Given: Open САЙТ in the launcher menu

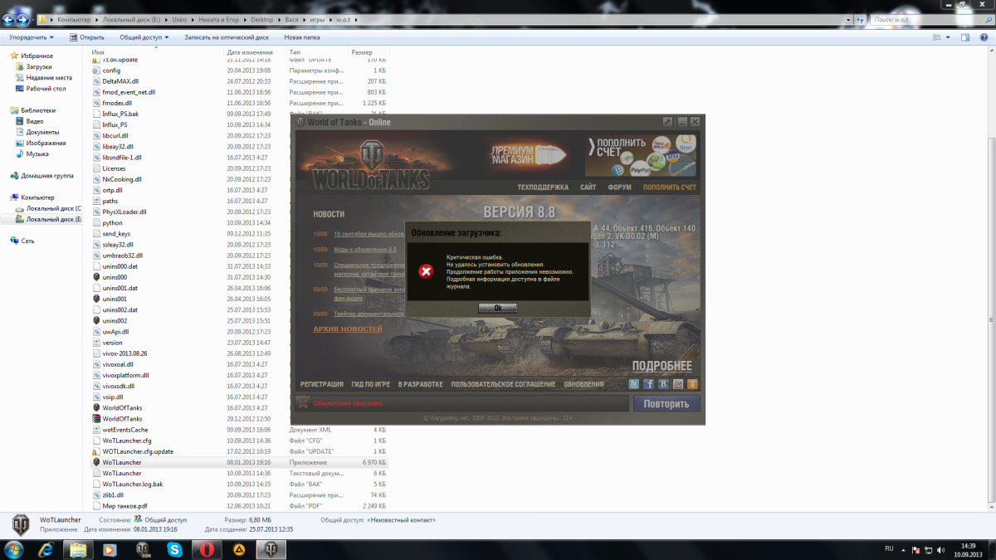Looking at the screenshot, I should point(588,187).
